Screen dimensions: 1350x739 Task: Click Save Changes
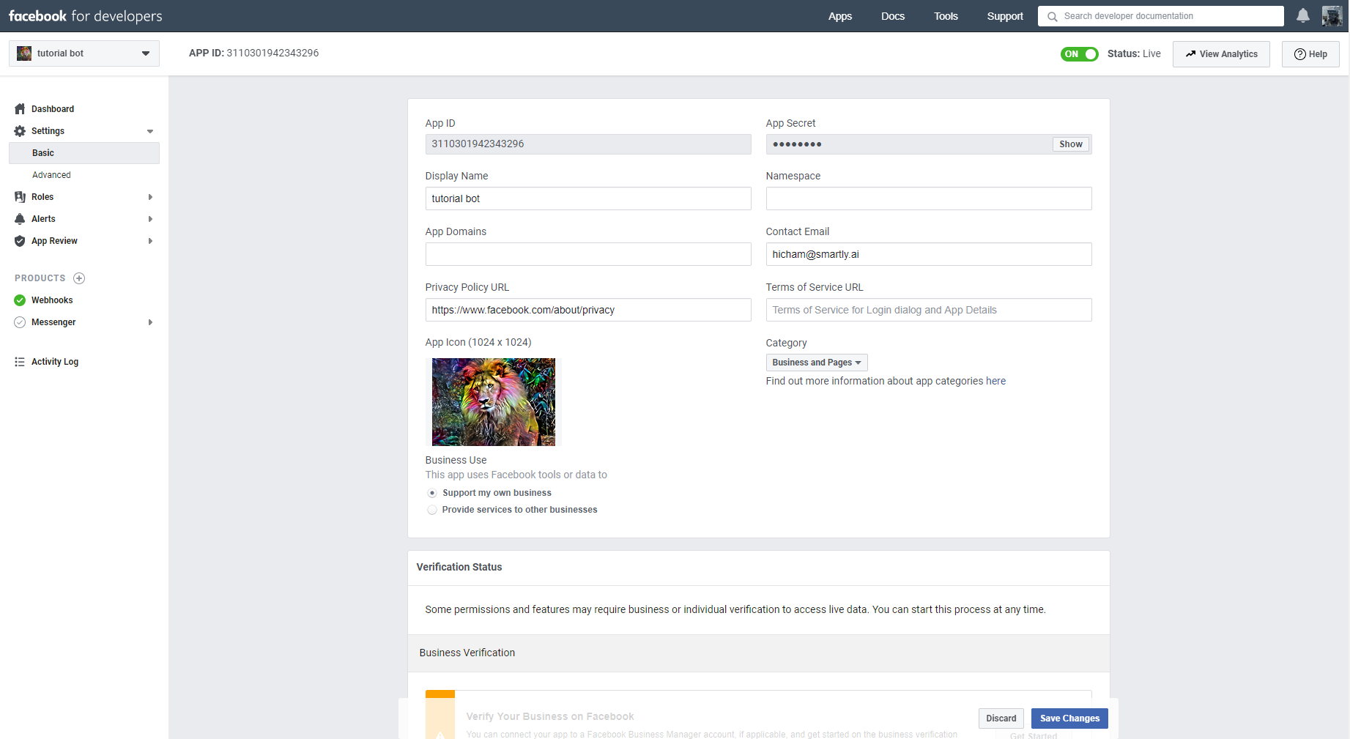[1069, 718]
